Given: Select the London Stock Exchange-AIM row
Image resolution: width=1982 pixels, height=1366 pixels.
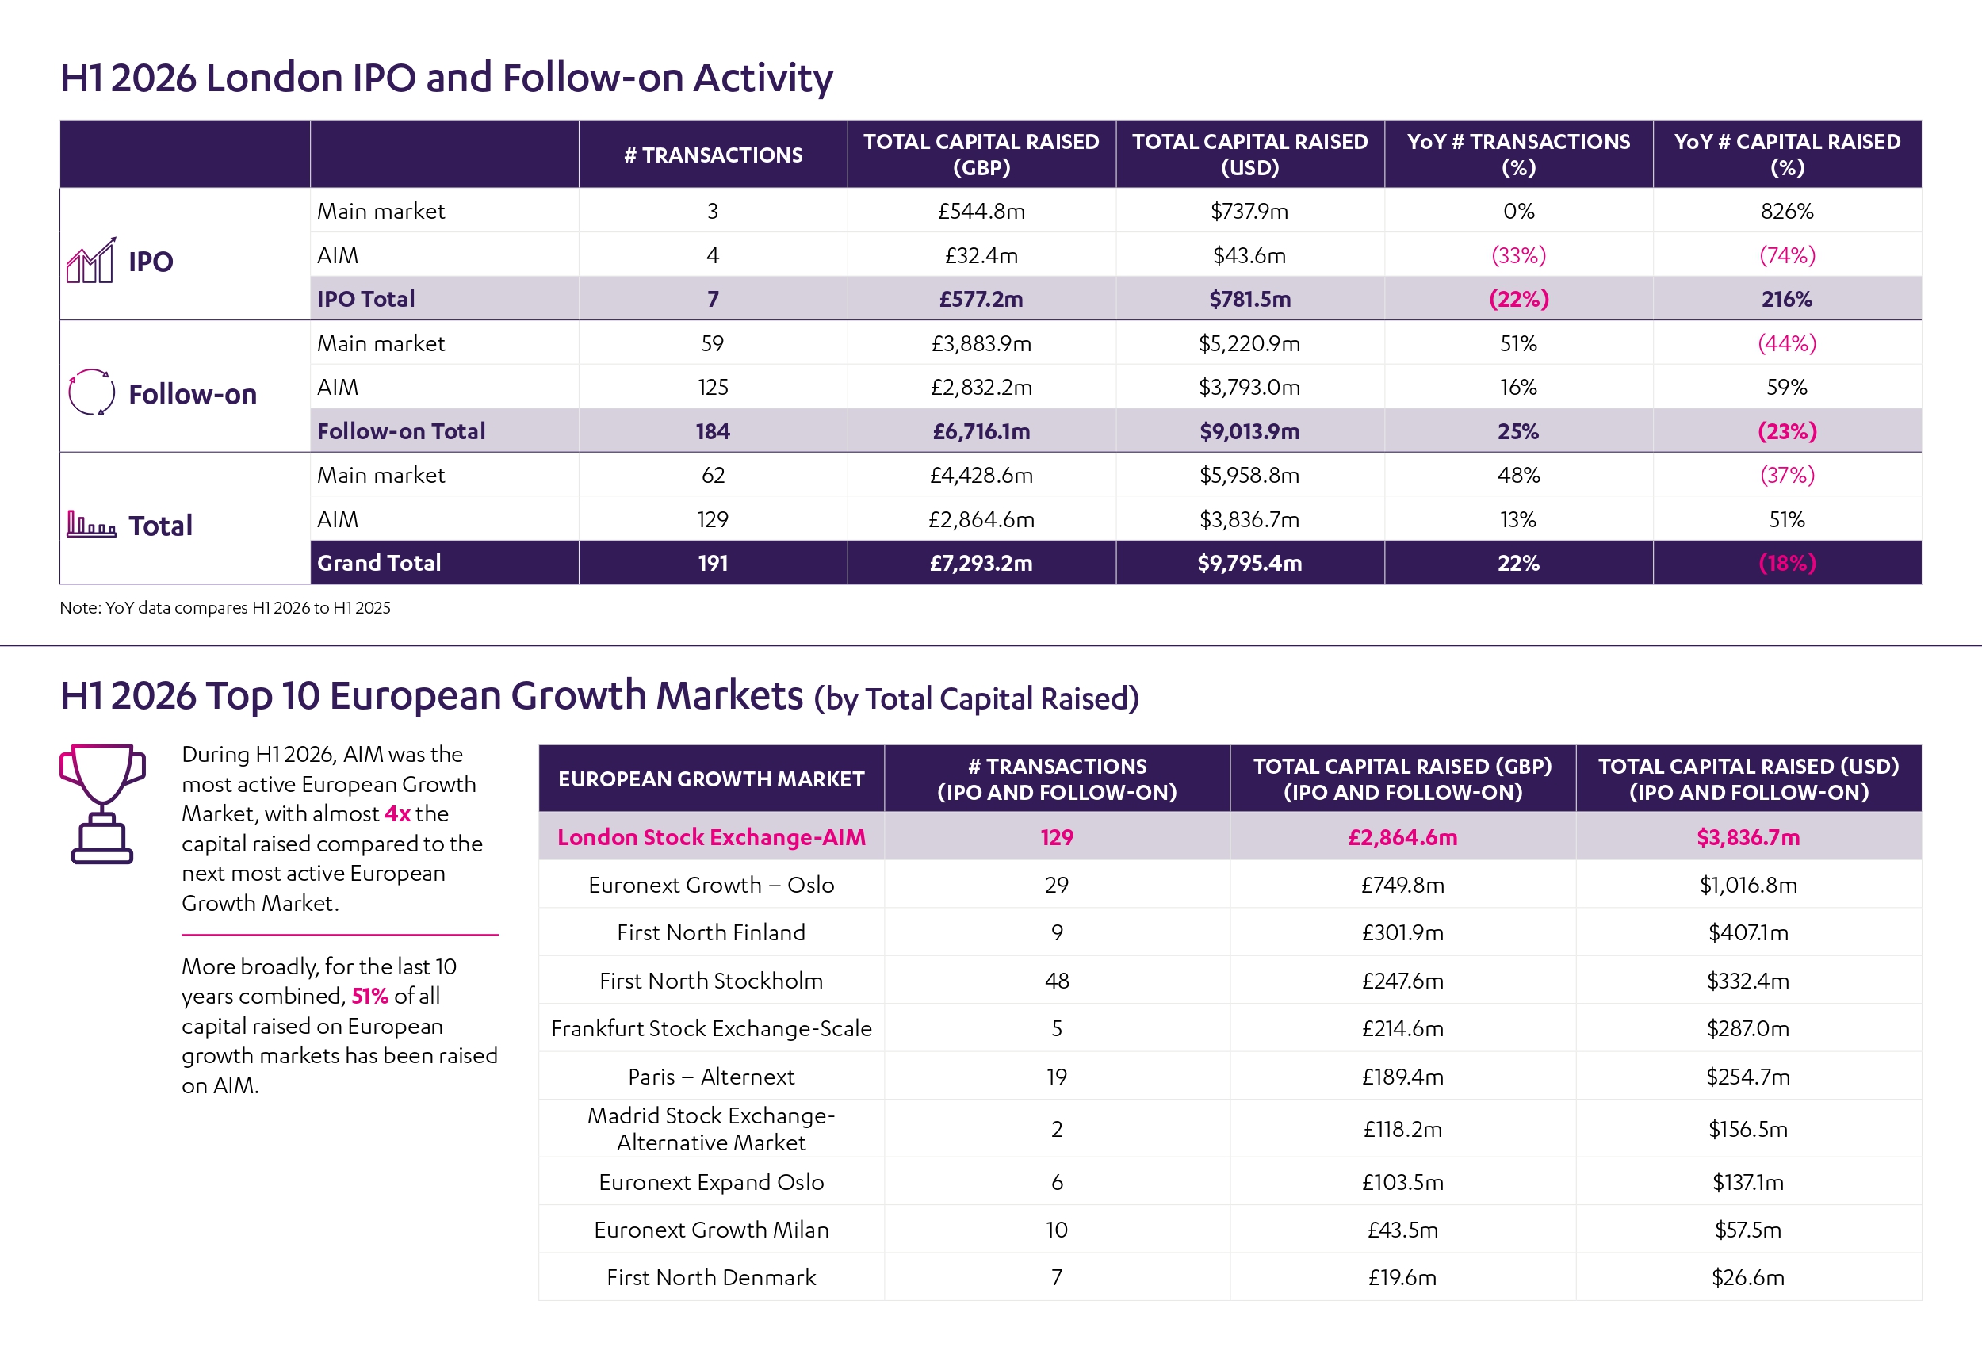Looking at the screenshot, I should coord(1230,836).
